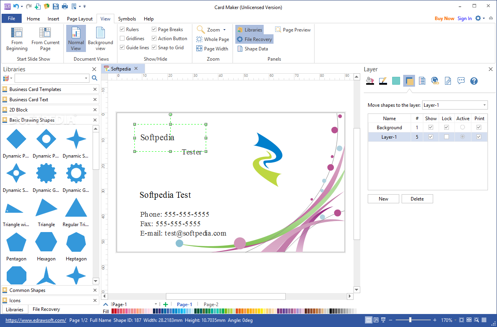
Task: Collapse the ribbon with the chevron
Action: (491, 18)
